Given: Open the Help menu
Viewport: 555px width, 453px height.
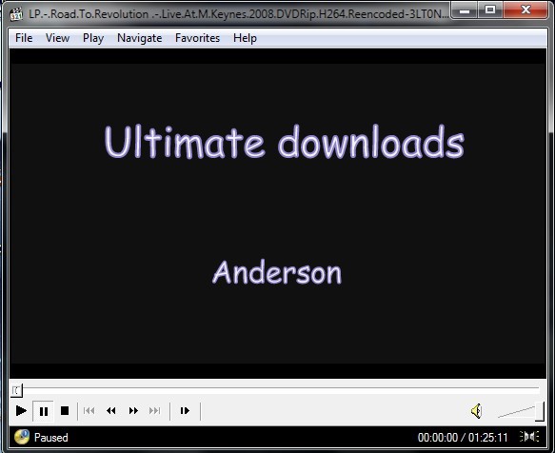Looking at the screenshot, I should click(x=245, y=38).
